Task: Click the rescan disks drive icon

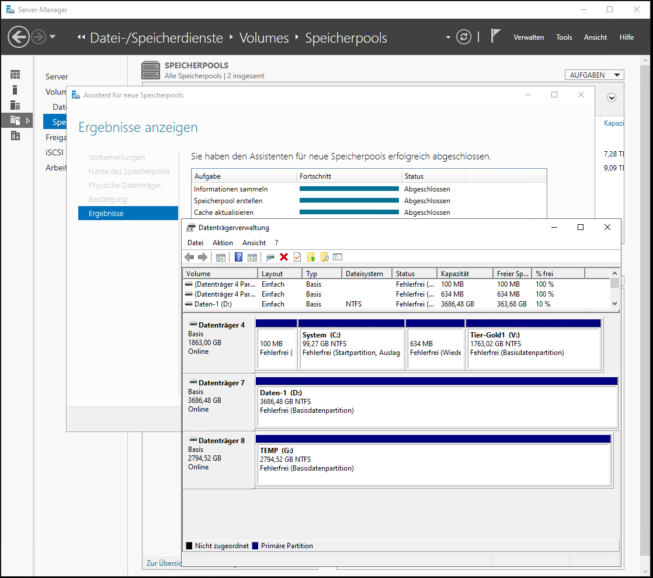Action: (270, 257)
